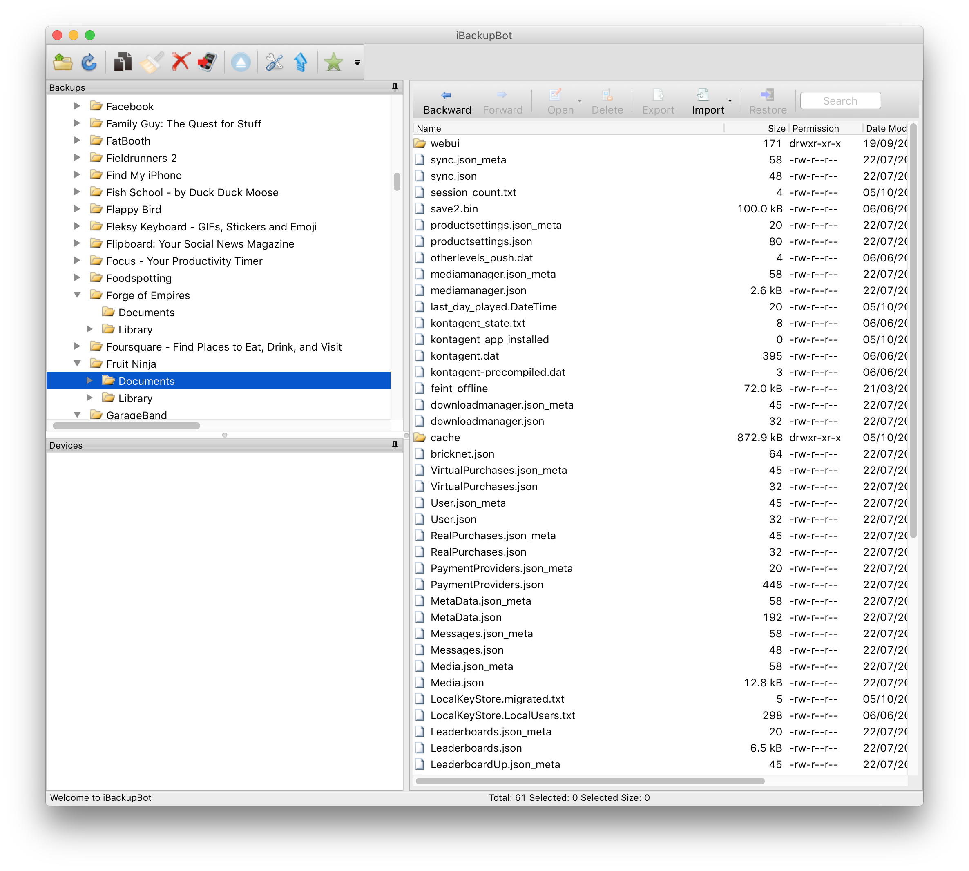Select the cache folder icon
969x871 pixels.
420,438
